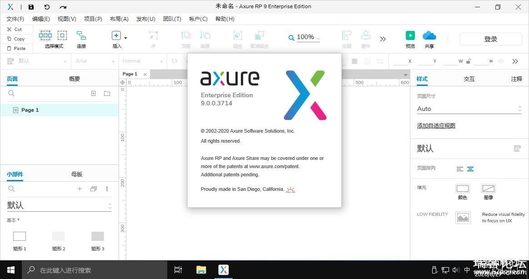Open the 文件(F) menu

click(x=15, y=19)
